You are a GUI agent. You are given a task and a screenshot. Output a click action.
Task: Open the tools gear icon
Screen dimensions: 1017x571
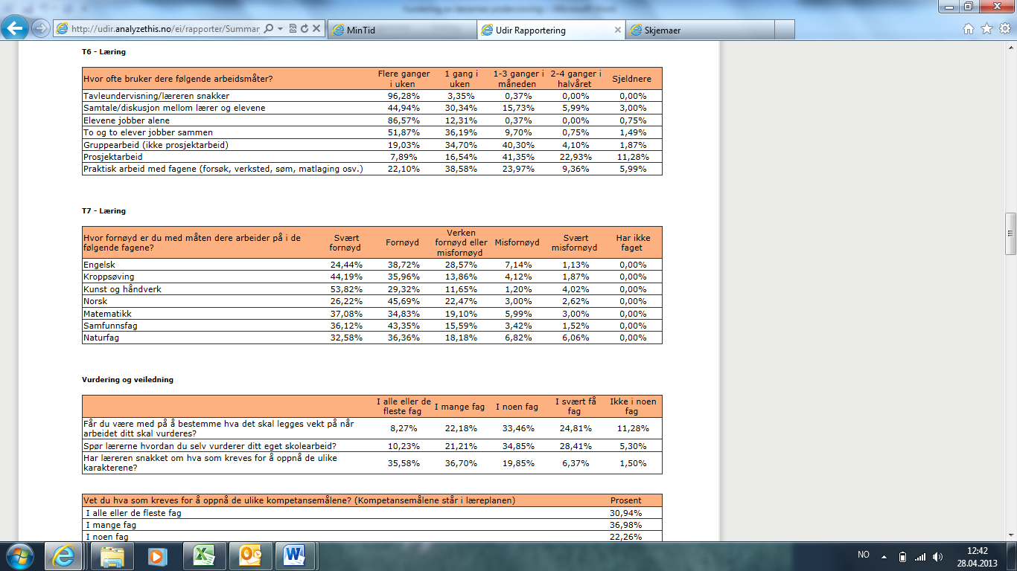[1004, 29]
